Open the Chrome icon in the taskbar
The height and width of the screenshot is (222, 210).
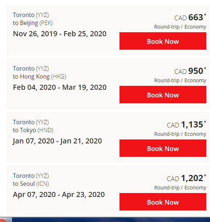coord(5,220)
